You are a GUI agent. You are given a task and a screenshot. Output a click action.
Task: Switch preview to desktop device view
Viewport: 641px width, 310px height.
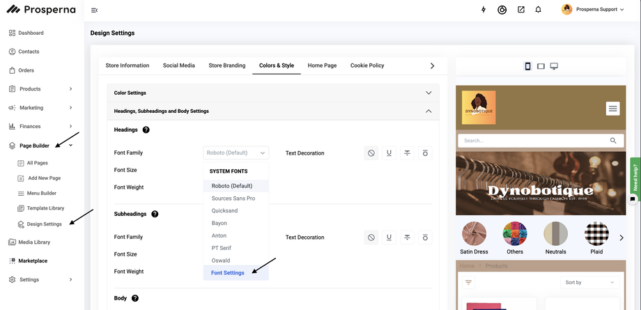554,66
